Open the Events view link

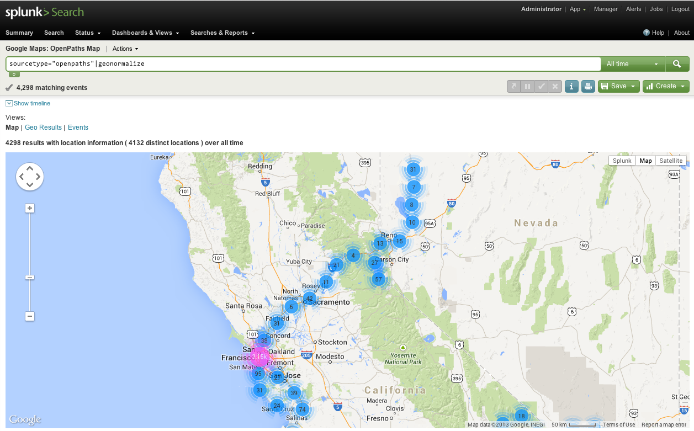click(x=78, y=127)
